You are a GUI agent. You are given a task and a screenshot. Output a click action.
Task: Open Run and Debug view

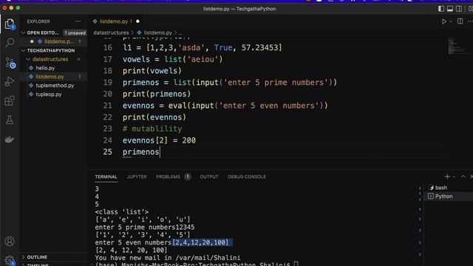[x=10, y=82]
